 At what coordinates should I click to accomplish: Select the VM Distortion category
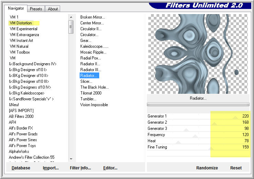pos(21,23)
